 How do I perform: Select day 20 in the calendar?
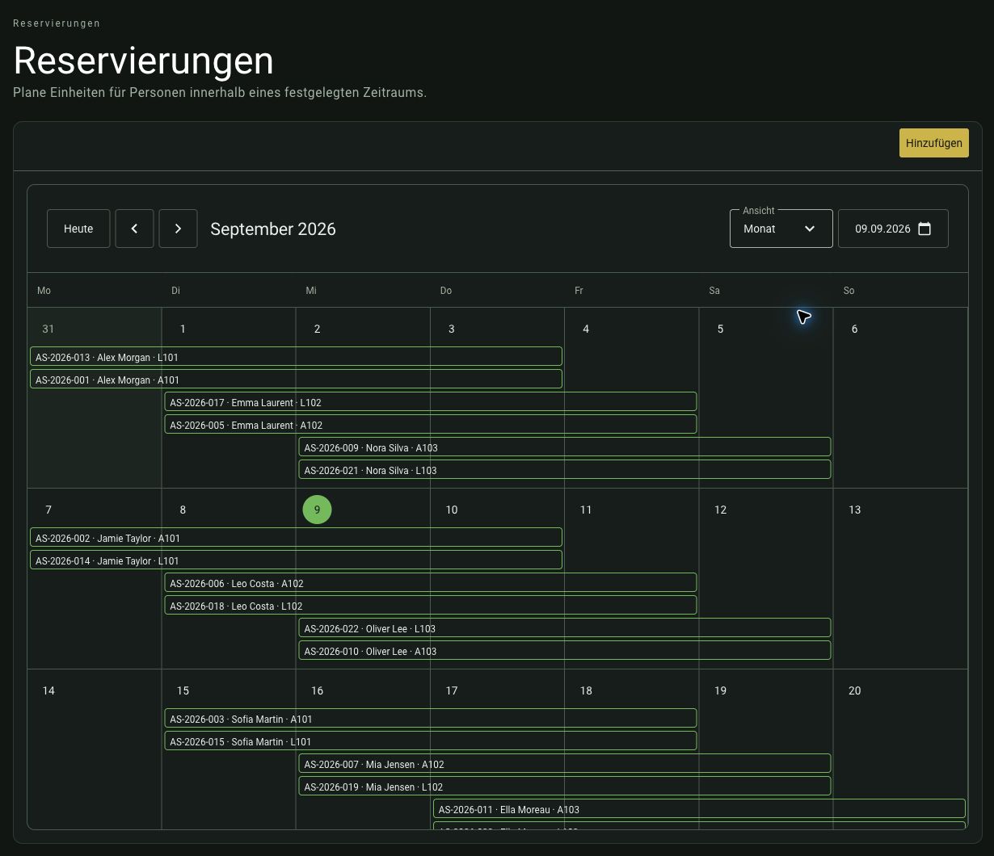click(854, 690)
